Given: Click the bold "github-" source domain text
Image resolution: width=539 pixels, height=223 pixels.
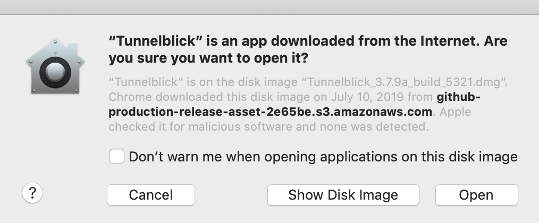Looking at the screenshot, I should (x=458, y=98).
